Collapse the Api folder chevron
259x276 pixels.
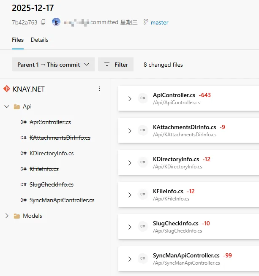click(7, 107)
